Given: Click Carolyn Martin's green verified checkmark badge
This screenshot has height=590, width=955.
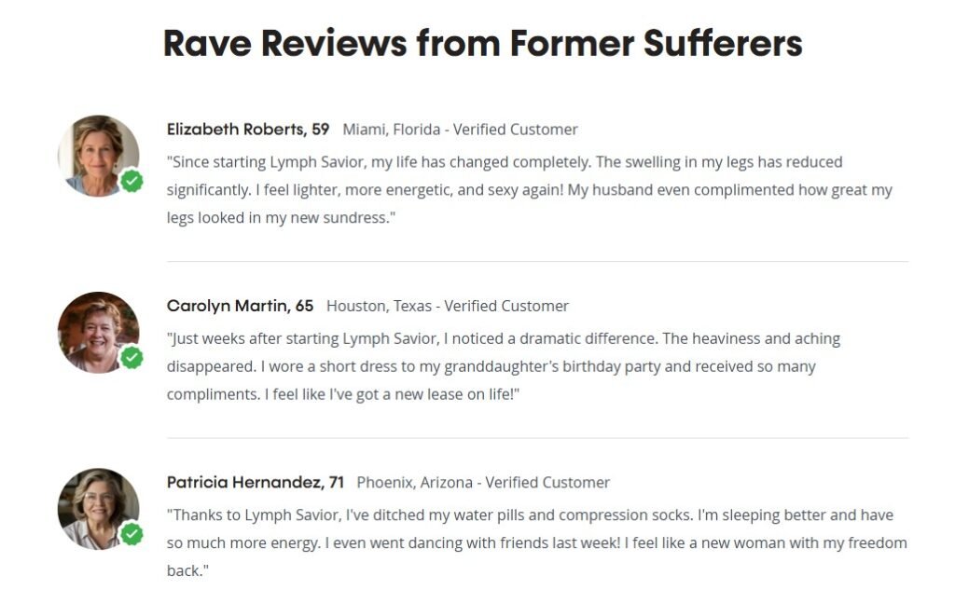Looking at the screenshot, I should click(x=131, y=357).
